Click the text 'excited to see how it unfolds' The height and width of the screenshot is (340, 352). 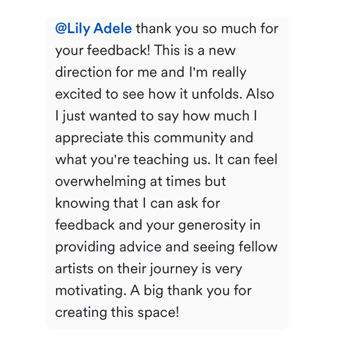click(x=147, y=94)
